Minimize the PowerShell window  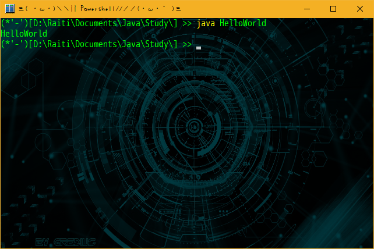307,9
